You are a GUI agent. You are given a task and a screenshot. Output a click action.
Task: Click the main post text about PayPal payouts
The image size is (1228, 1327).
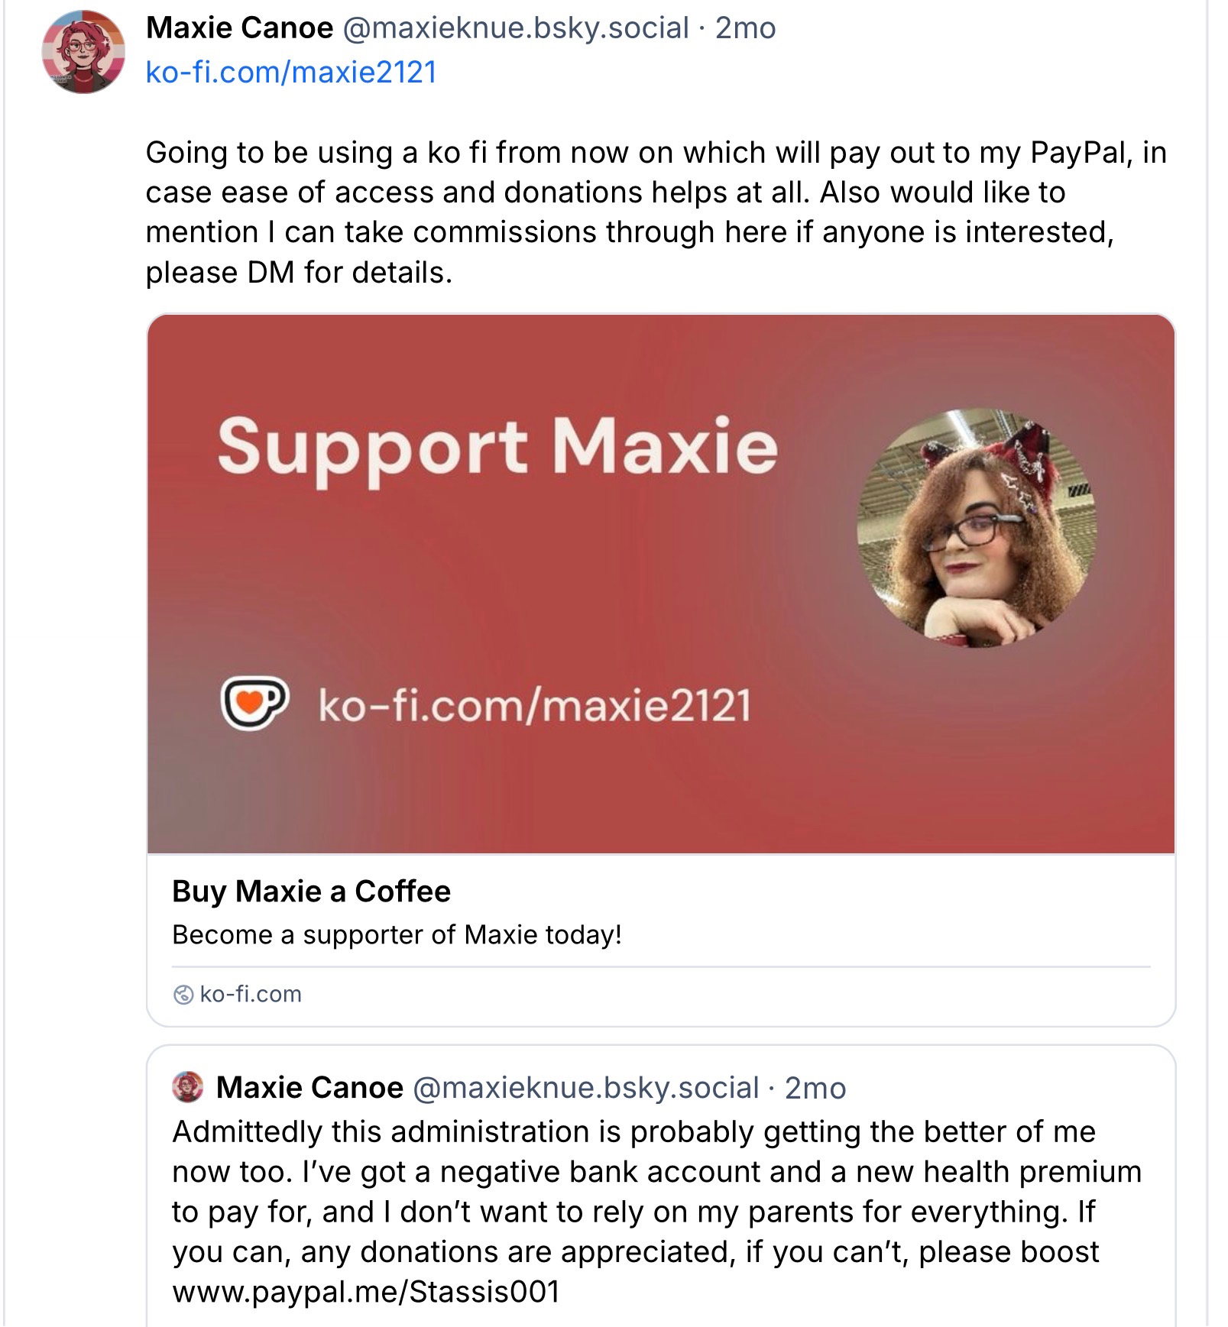pyautogui.click(x=656, y=212)
